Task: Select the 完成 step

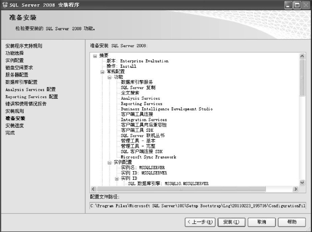Action: (x=10, y=133)
